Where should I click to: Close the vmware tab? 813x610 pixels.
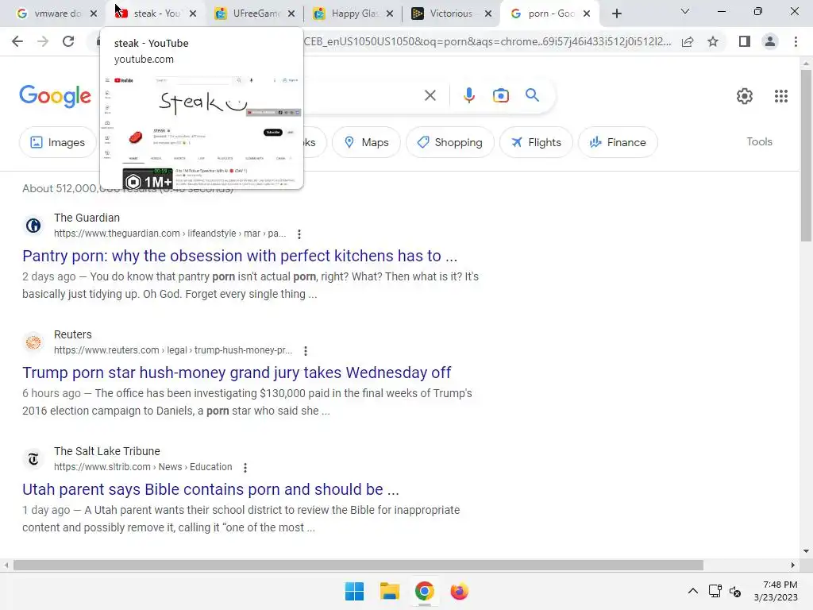(94, 14)
